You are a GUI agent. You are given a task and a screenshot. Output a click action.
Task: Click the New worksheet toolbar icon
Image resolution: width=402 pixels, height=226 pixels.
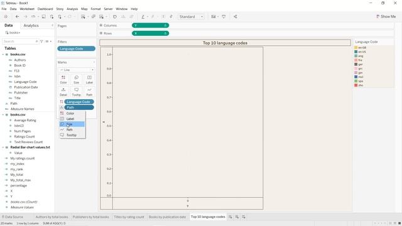(x=83, y=17)
